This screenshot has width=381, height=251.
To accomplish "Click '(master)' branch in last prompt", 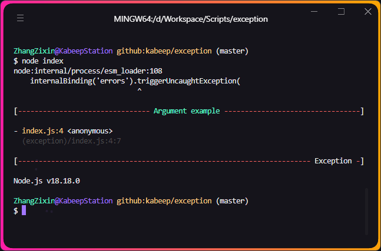I will click(x=232, y=201).
